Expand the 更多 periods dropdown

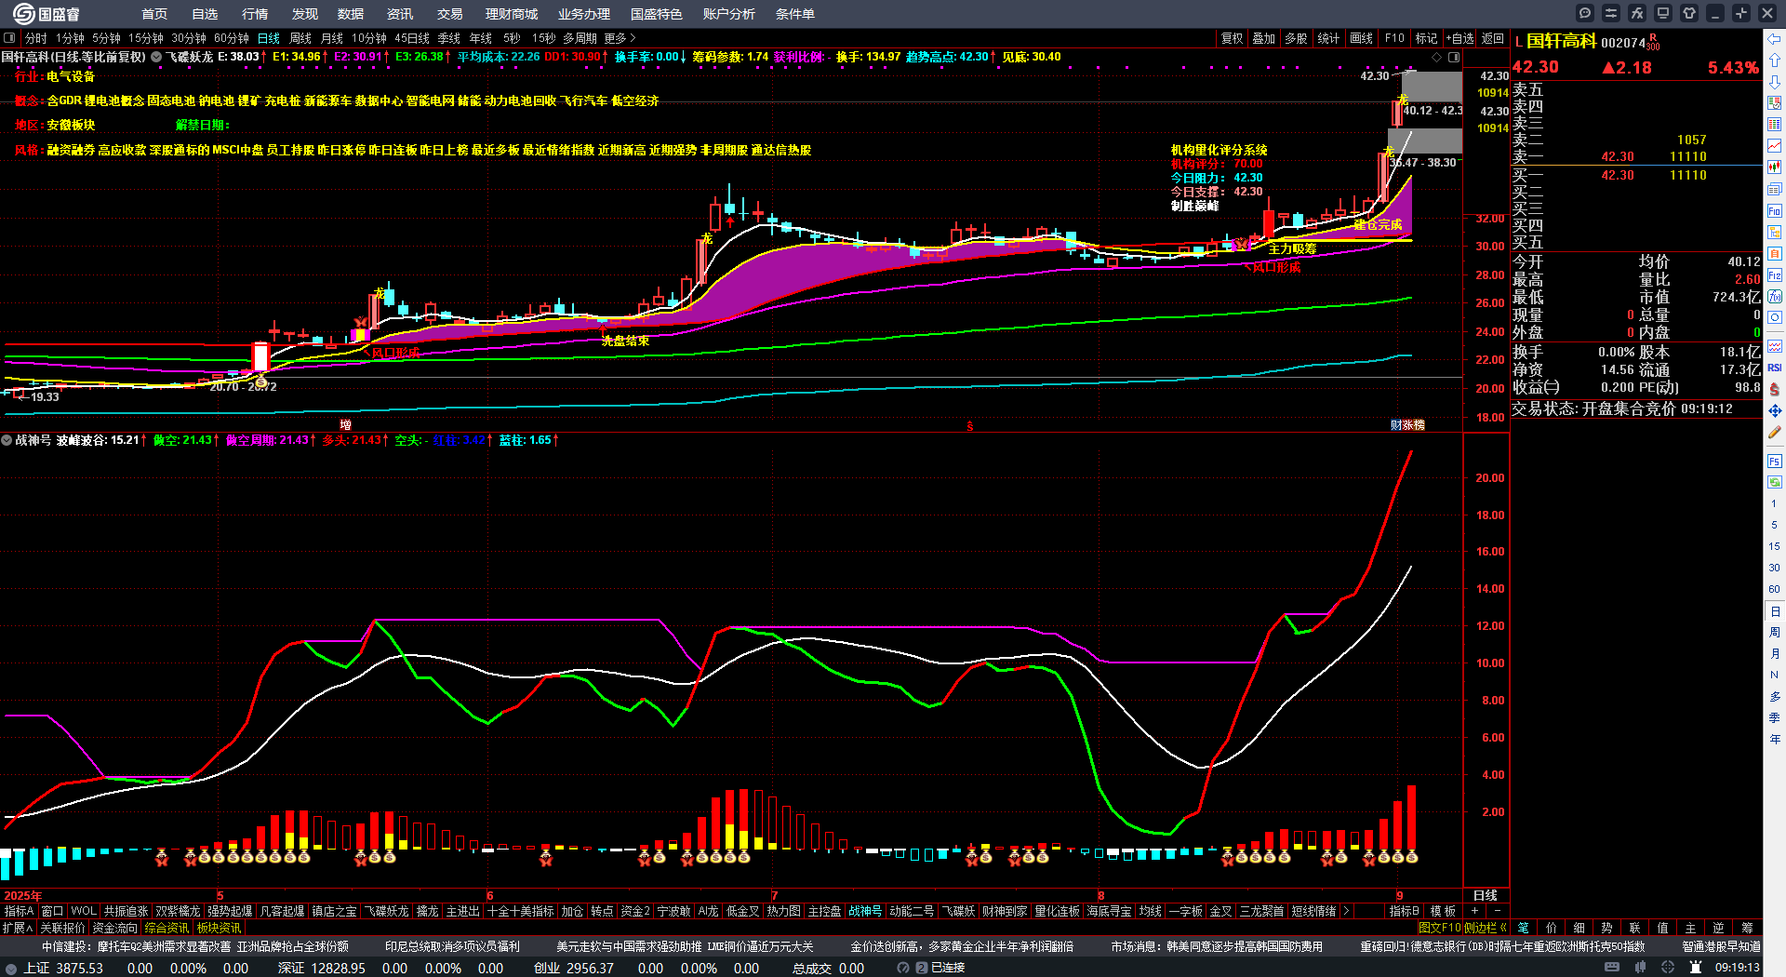point(620,38)
